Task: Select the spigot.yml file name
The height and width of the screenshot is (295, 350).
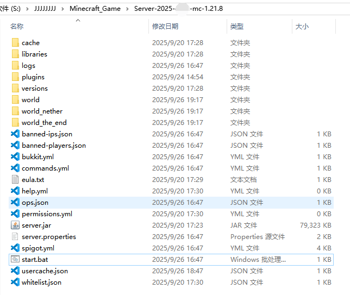Action: click(38, 248)
